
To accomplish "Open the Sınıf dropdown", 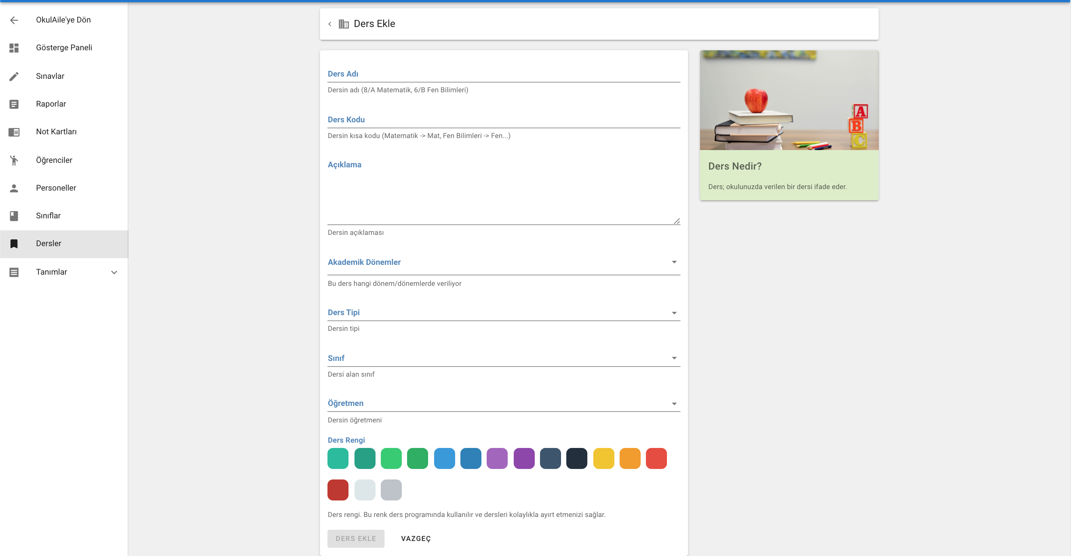I will [x=504, y=358].
